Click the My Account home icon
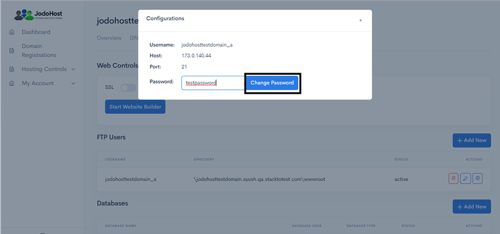Viewport: 500px width, 234px height. [x=12, y=83]
